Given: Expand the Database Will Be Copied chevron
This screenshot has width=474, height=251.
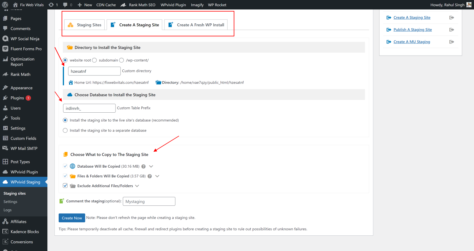Looking at the screenshot, I should pyautogui.click(x=151, y=166).
